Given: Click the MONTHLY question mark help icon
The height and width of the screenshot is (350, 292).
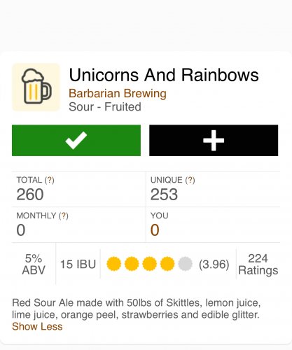Looking at the screenshot, I should click(x=64, y=216).
